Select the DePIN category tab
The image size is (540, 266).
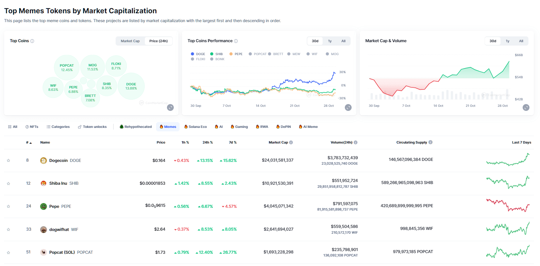tap(284, 127)
